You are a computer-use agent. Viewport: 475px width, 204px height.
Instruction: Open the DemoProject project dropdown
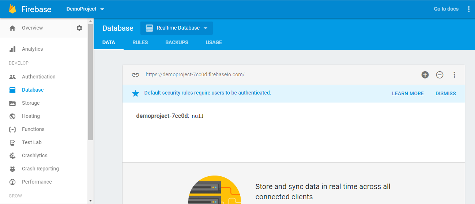pyautogui.click(x=85, y=9)
